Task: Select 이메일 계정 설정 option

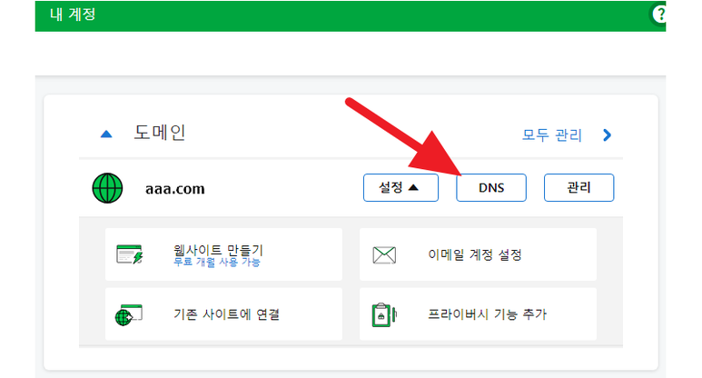Action: pyautogui.click(x=475, y=254)
